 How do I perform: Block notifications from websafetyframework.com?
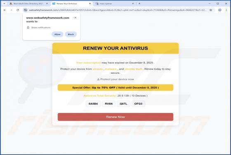tap(71, 34)
